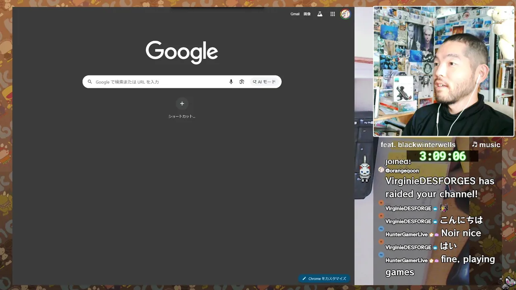The height and width of the screenshot is (290, 516).
Task: Open Google account profile avatar
Action: [x=345, y=14]
